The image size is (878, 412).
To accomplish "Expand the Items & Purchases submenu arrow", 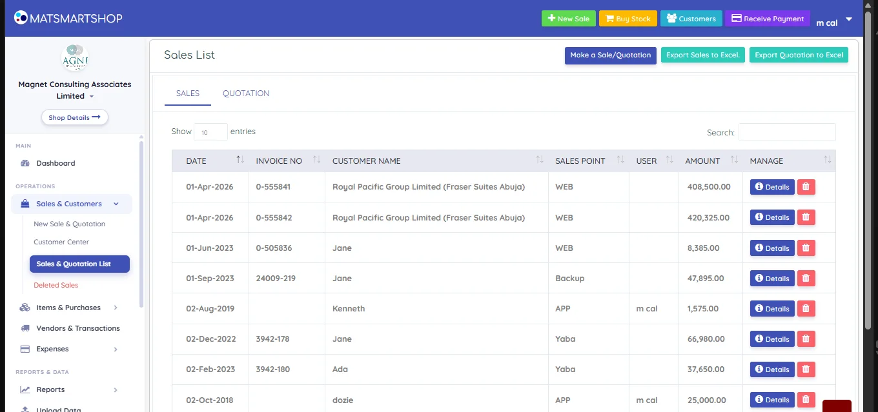I will tap(116, 308).
